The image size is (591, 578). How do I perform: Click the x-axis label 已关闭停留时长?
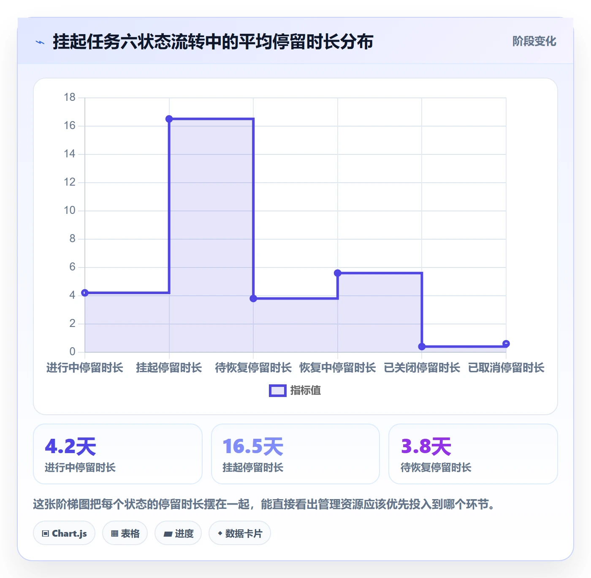click(x=422, y=368)
